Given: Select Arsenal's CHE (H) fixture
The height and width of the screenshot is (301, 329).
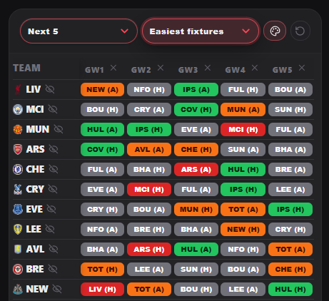Looking at the screenshot, I should [x=196, y=150].
